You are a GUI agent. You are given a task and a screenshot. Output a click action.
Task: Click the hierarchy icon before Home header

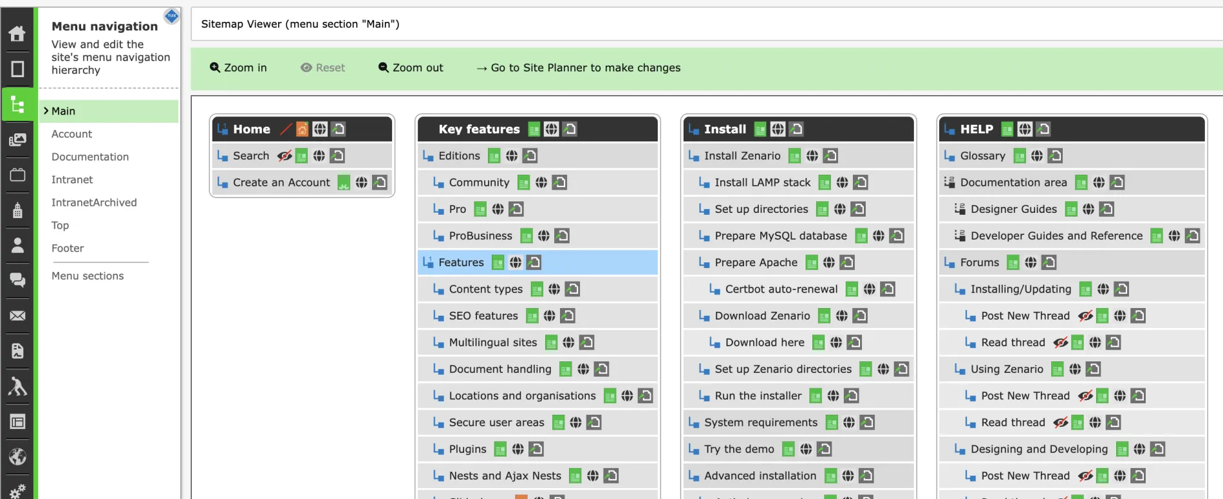tap(223, 129)
